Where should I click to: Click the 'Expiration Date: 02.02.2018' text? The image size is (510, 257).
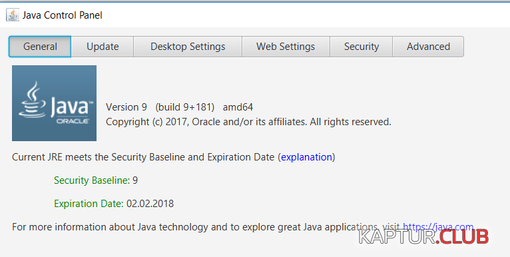(114, 204)
